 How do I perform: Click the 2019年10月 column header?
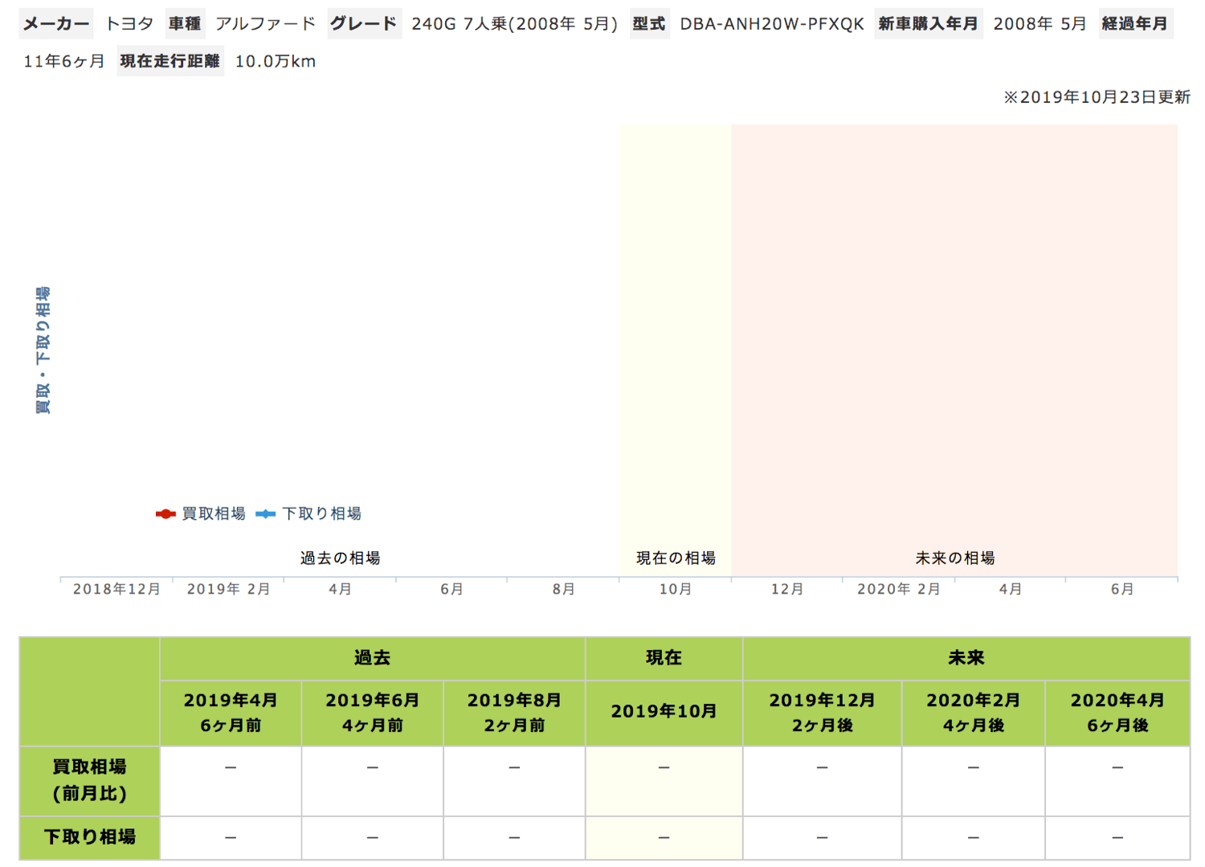click(664, 712)
